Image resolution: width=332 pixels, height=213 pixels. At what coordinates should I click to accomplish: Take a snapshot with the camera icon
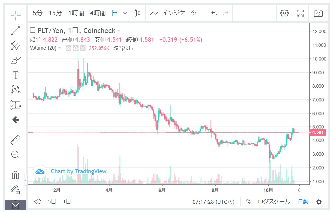pos(318,13)
